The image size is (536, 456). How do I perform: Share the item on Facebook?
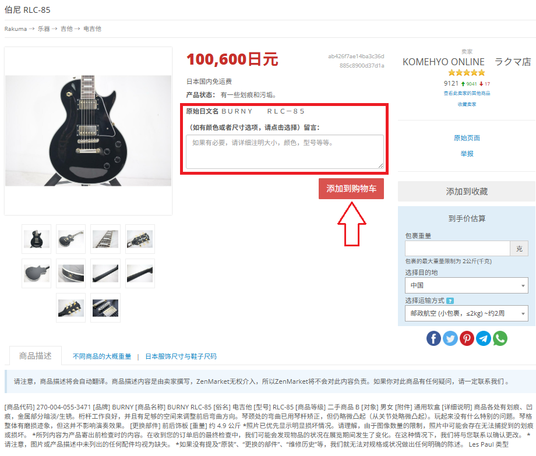[433, 338]
